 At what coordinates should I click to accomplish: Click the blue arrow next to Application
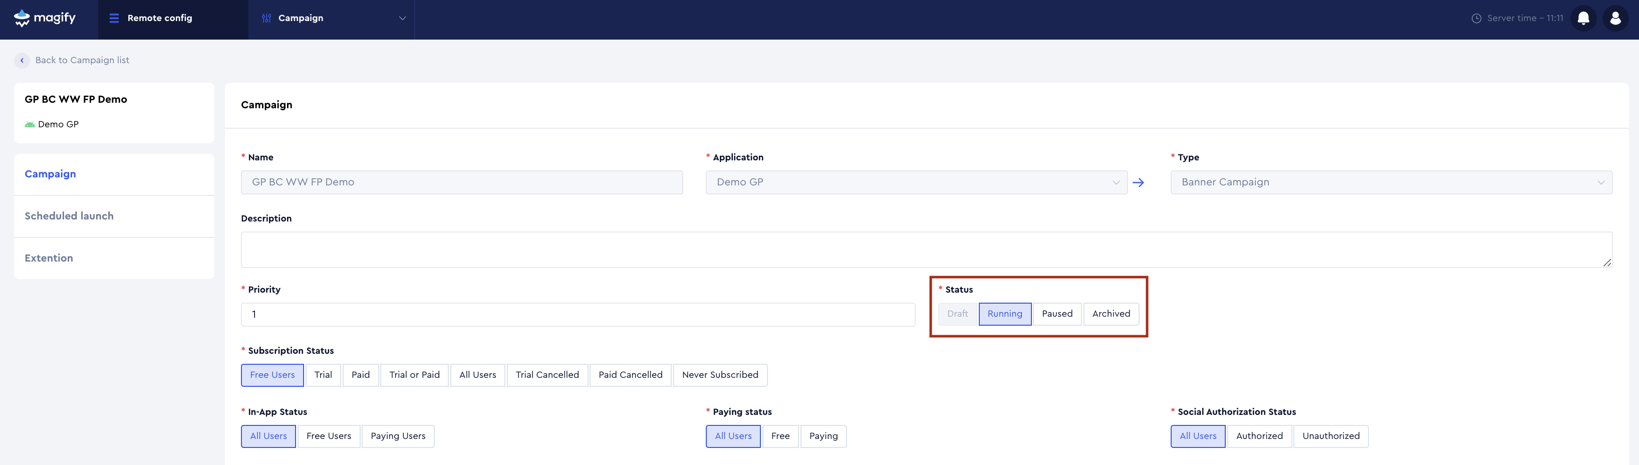(x=1138, y=182)
